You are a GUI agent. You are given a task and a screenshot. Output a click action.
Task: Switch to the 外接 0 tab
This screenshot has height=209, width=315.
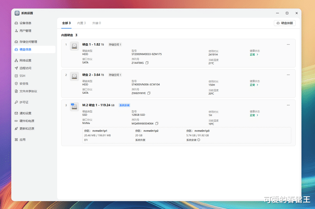pyautogui.click(x=96, y=23)
